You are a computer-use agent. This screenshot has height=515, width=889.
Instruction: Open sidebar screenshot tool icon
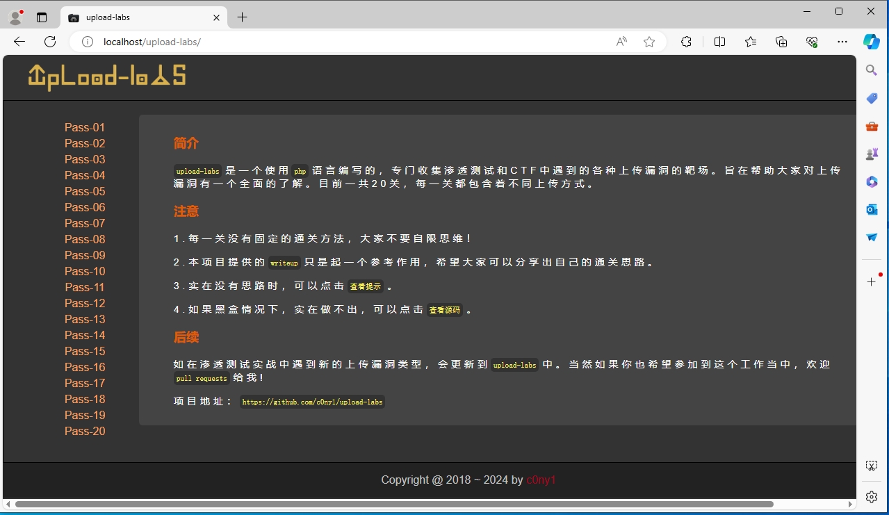pyautogui.click(x=872, y=466)
